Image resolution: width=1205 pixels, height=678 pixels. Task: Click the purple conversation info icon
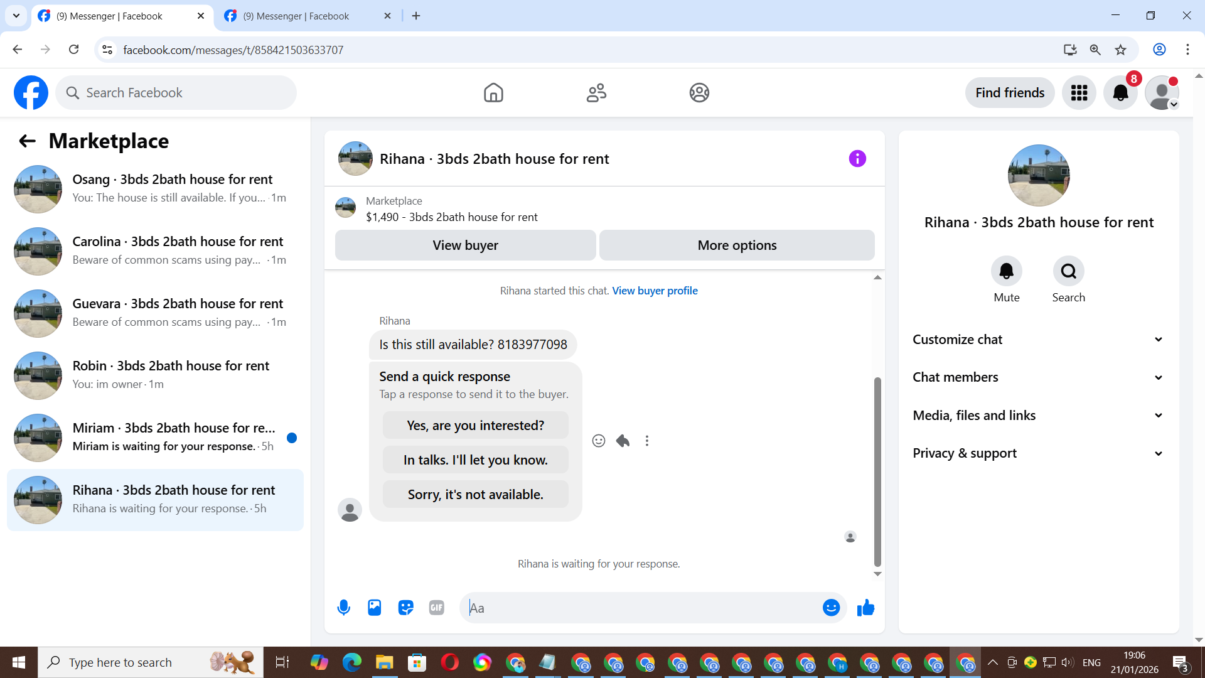coord(857,159)
